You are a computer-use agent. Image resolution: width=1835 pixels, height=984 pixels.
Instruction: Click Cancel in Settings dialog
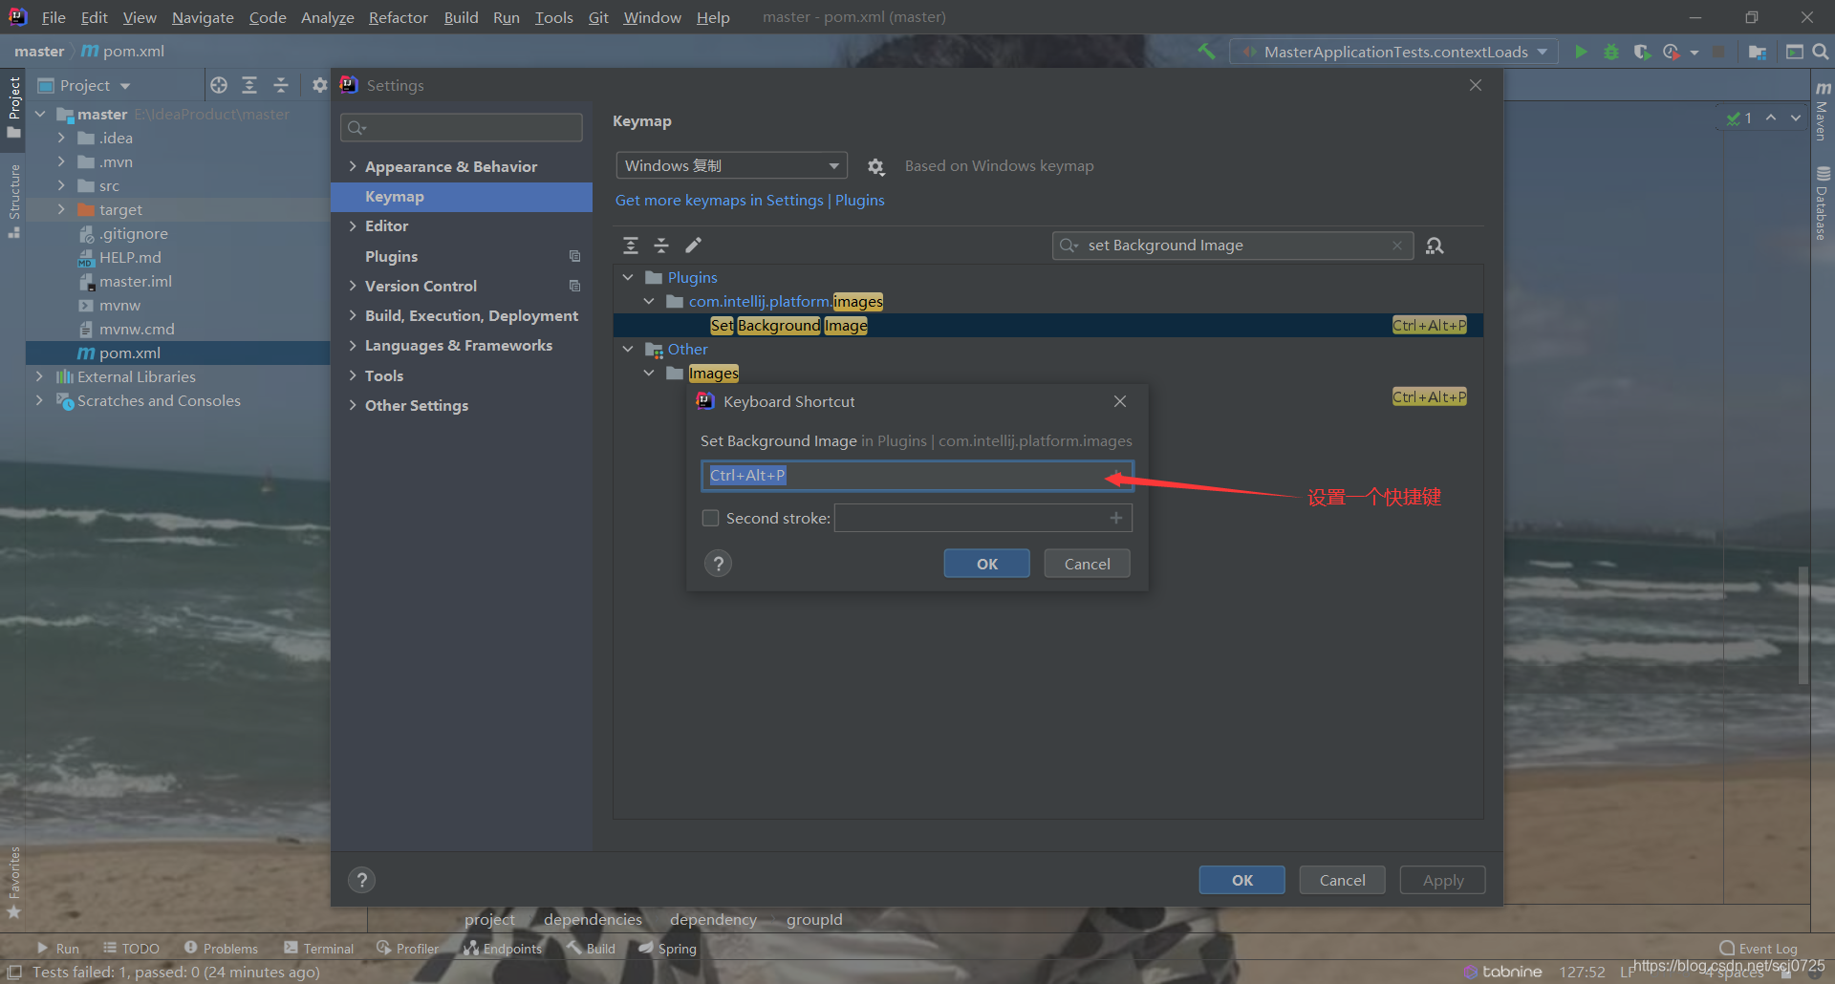[1343, 880]
